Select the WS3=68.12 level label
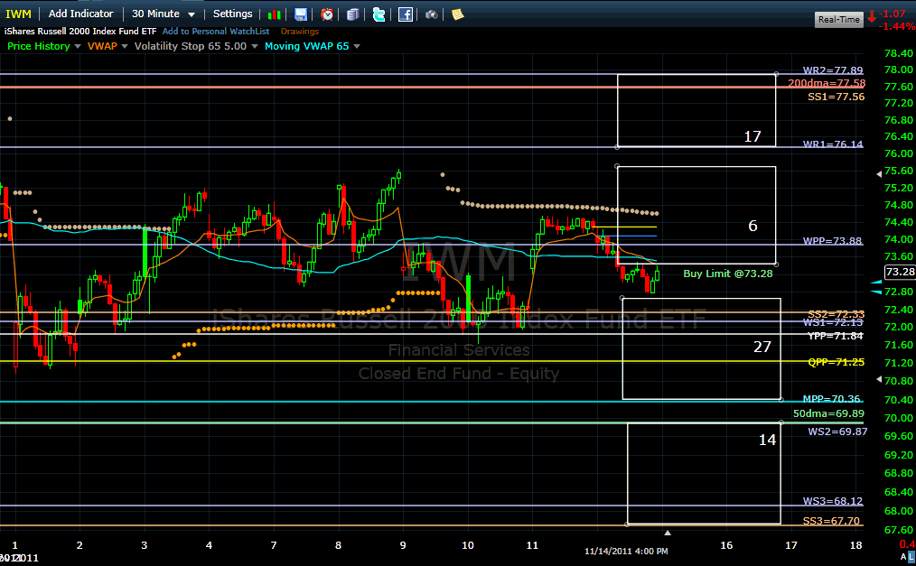The image size is (916, 566). (833, 501)
